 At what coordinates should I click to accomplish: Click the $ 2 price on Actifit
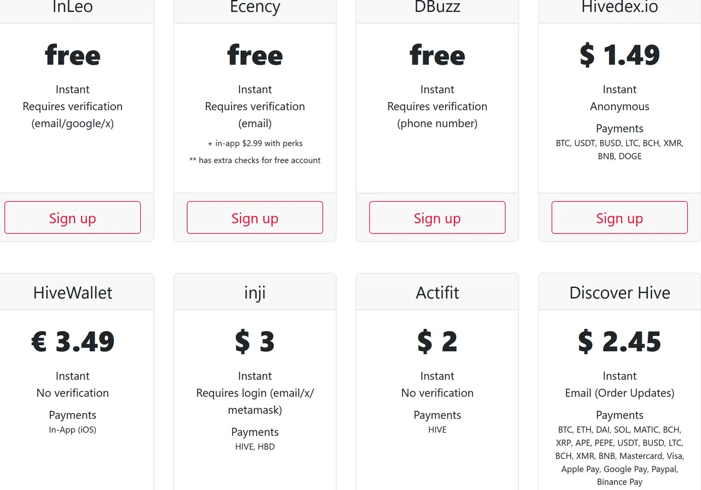click(x=437, y=341)
